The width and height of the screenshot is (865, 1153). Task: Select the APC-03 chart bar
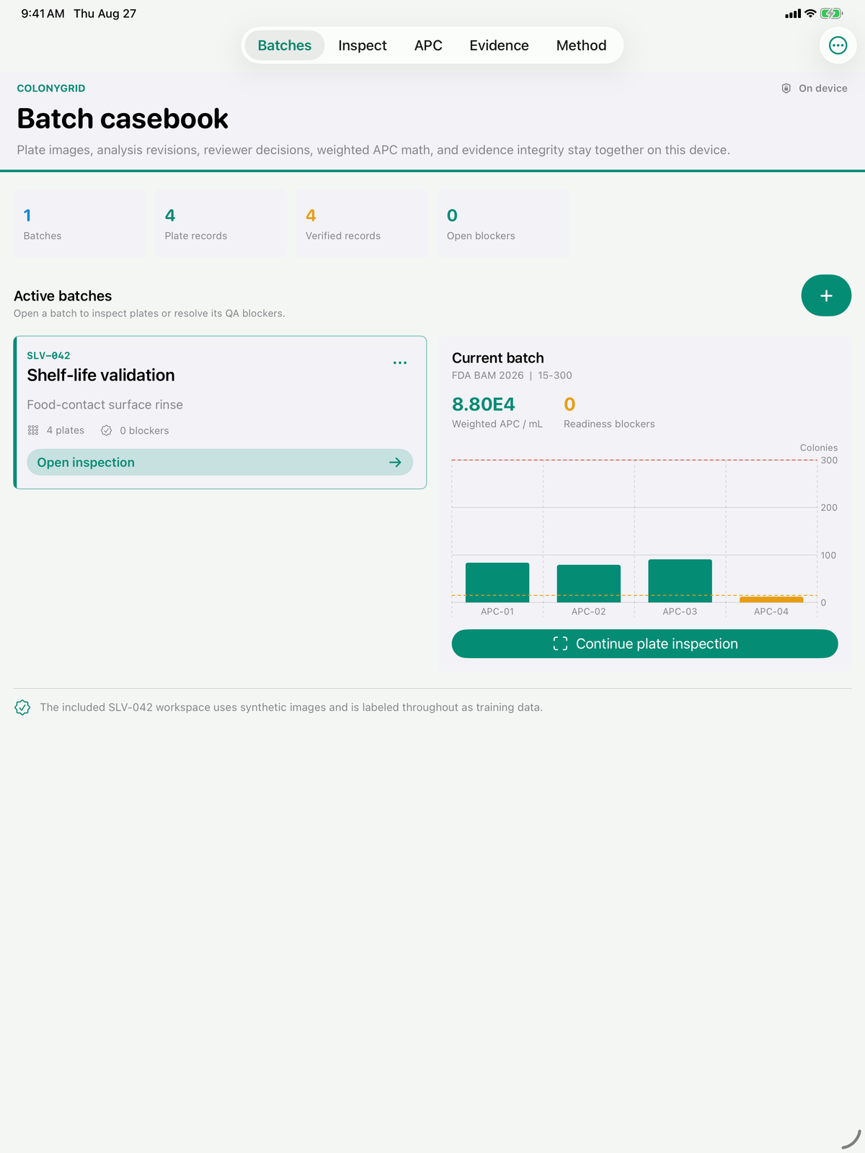pos(680,581)
